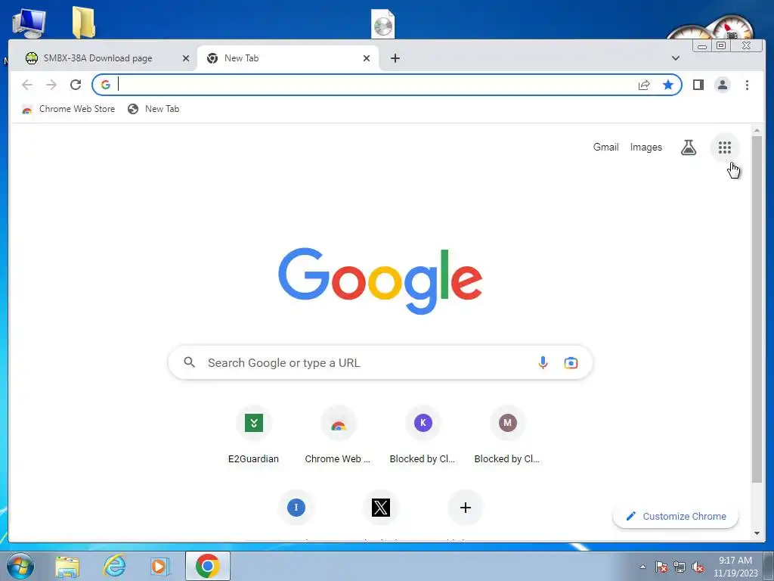This screenshot has width=774, height=581.
Task: Click the Customize Chrome button
Action: point(675,516)
